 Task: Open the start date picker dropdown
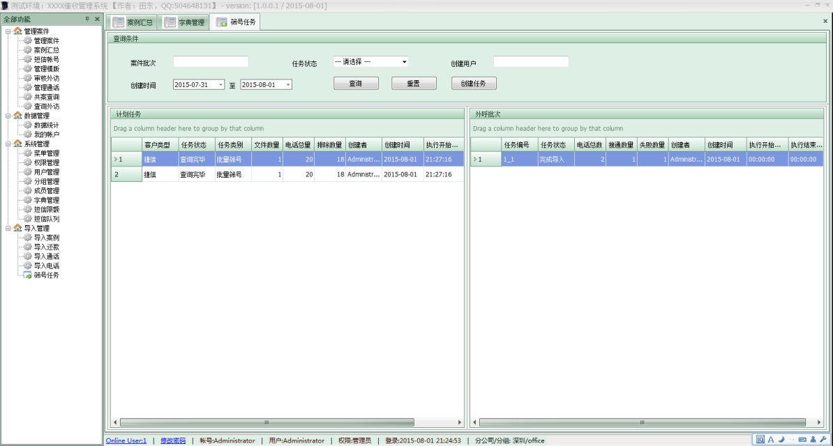tap(221, 85)
